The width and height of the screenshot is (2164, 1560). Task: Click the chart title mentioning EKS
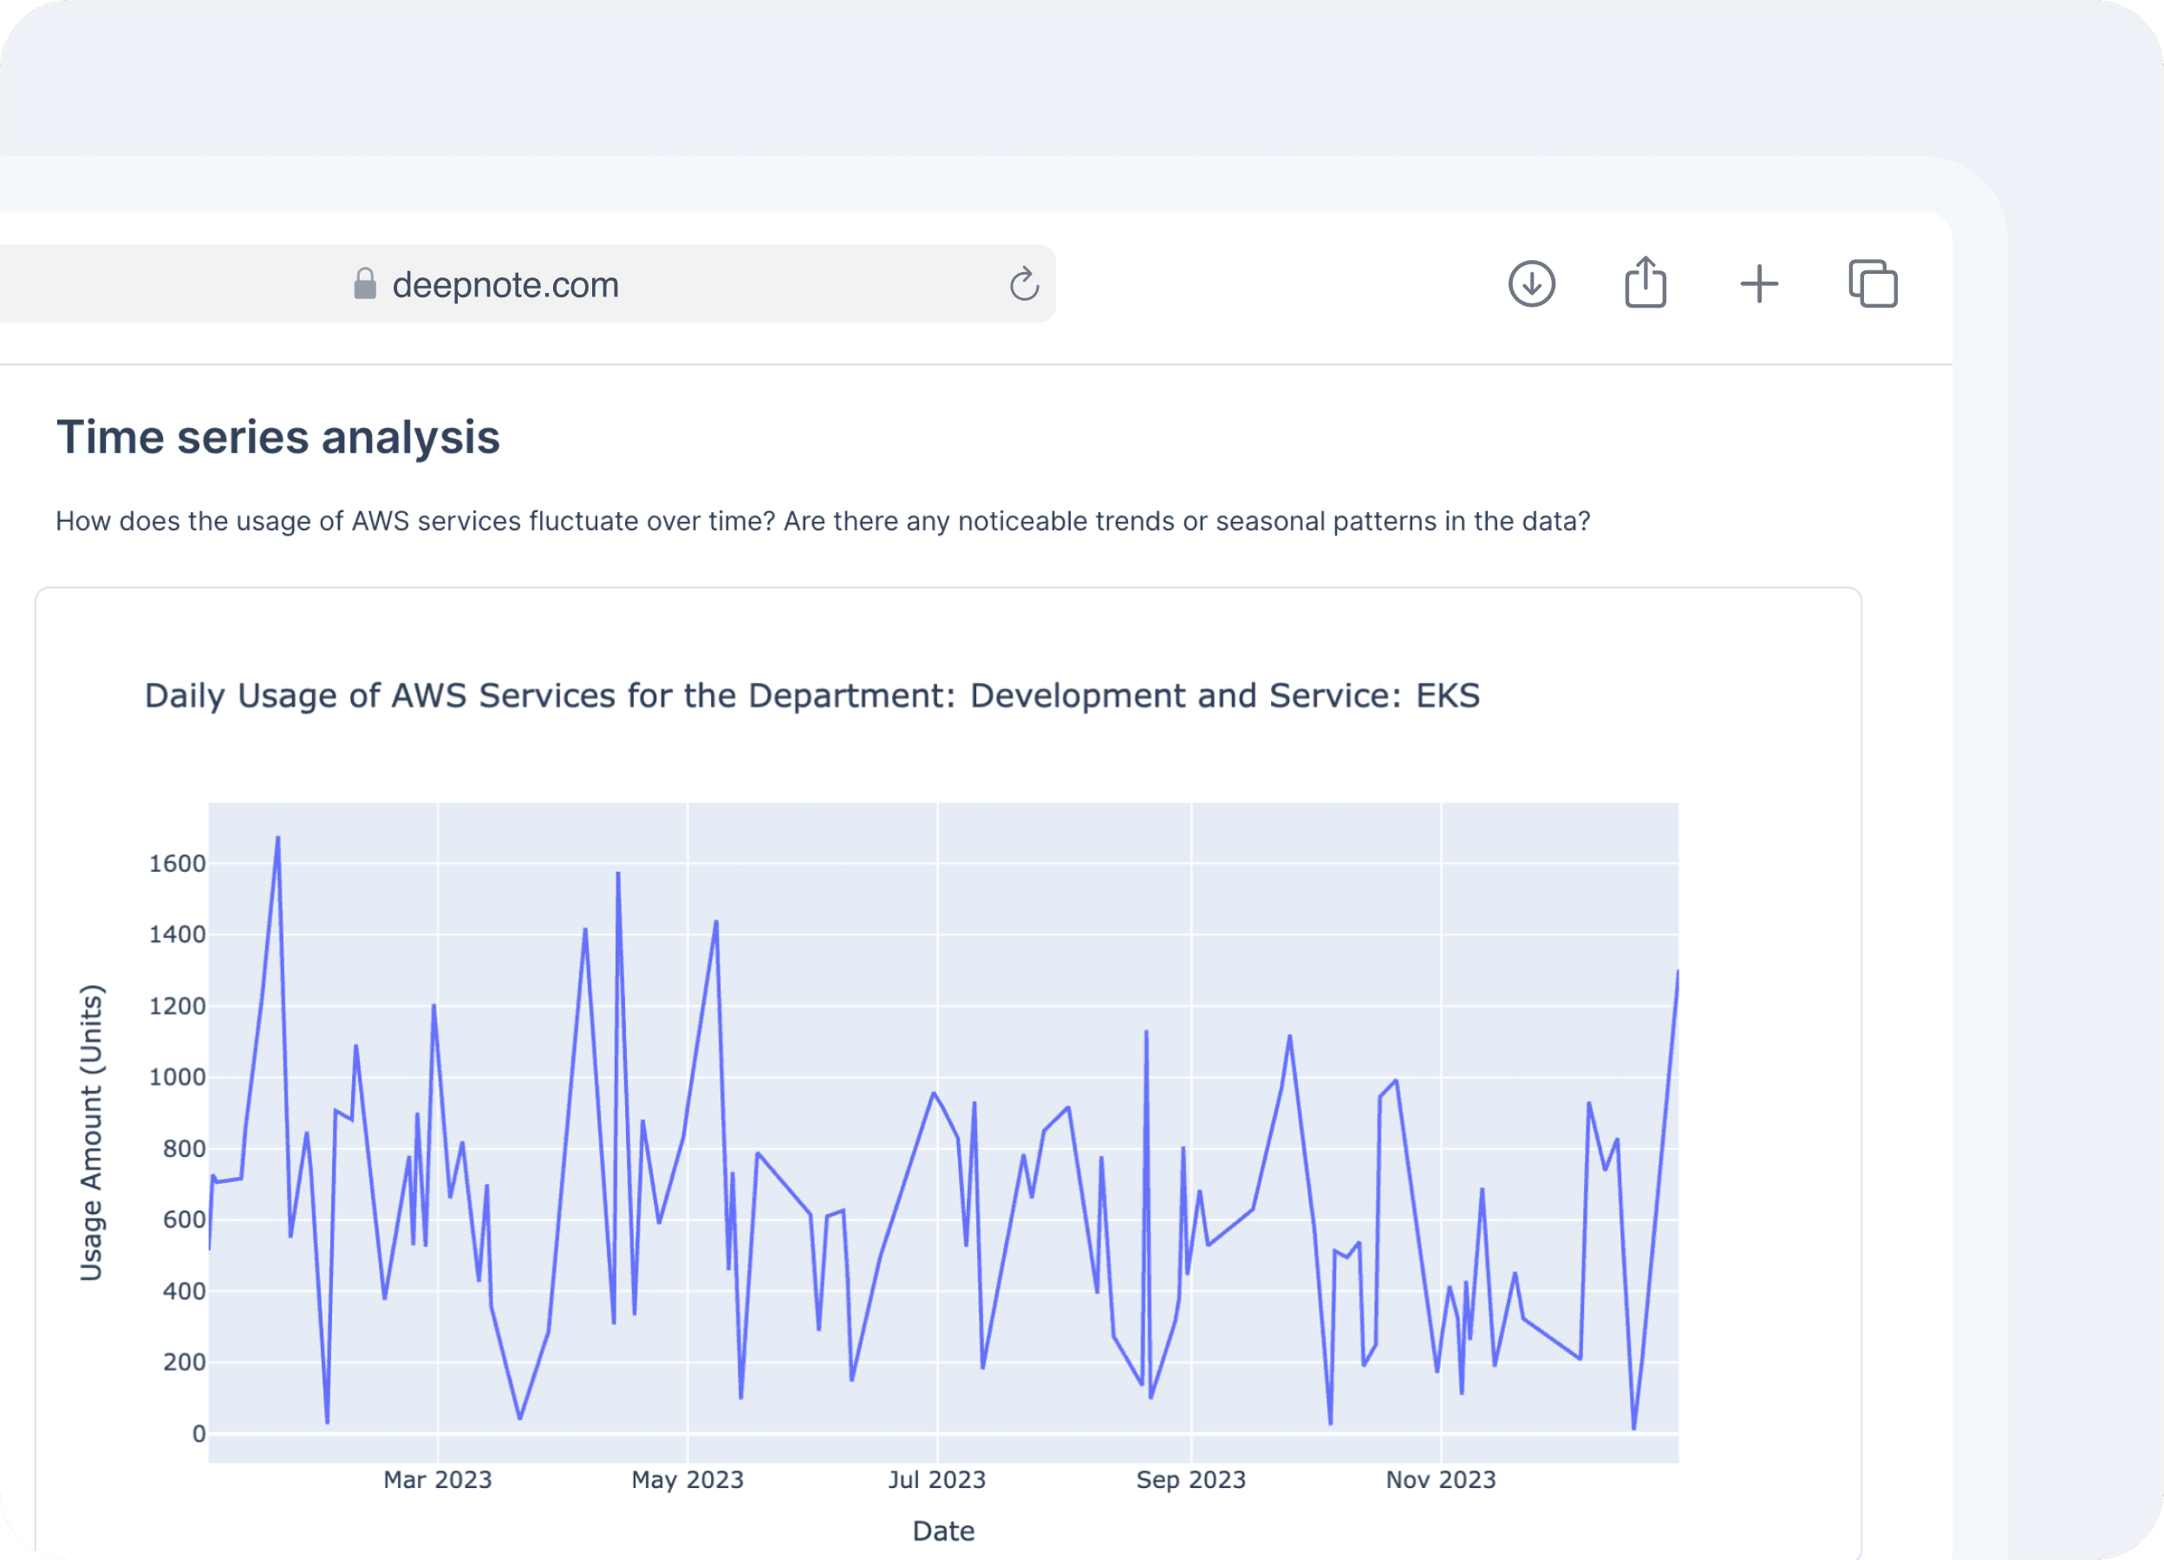coord(812,696)
